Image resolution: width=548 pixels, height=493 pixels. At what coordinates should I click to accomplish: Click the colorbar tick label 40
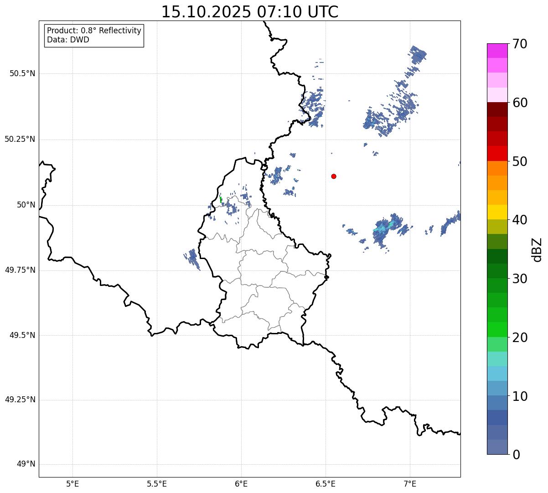[x=520, y=220]
